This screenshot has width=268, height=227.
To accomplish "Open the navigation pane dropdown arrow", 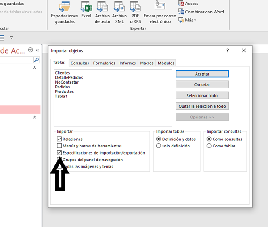I will point(30,50).
